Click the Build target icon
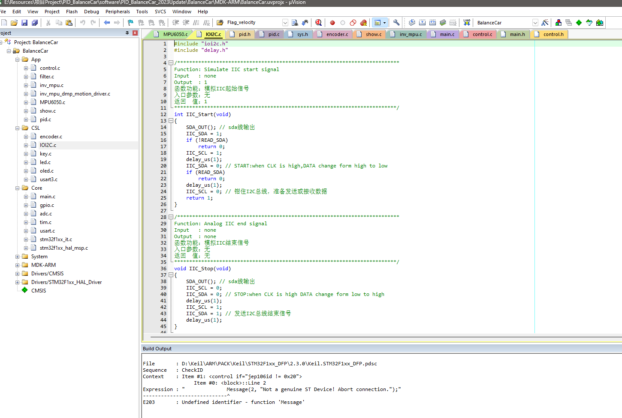The image size is (622, 418). pos(422,23)
